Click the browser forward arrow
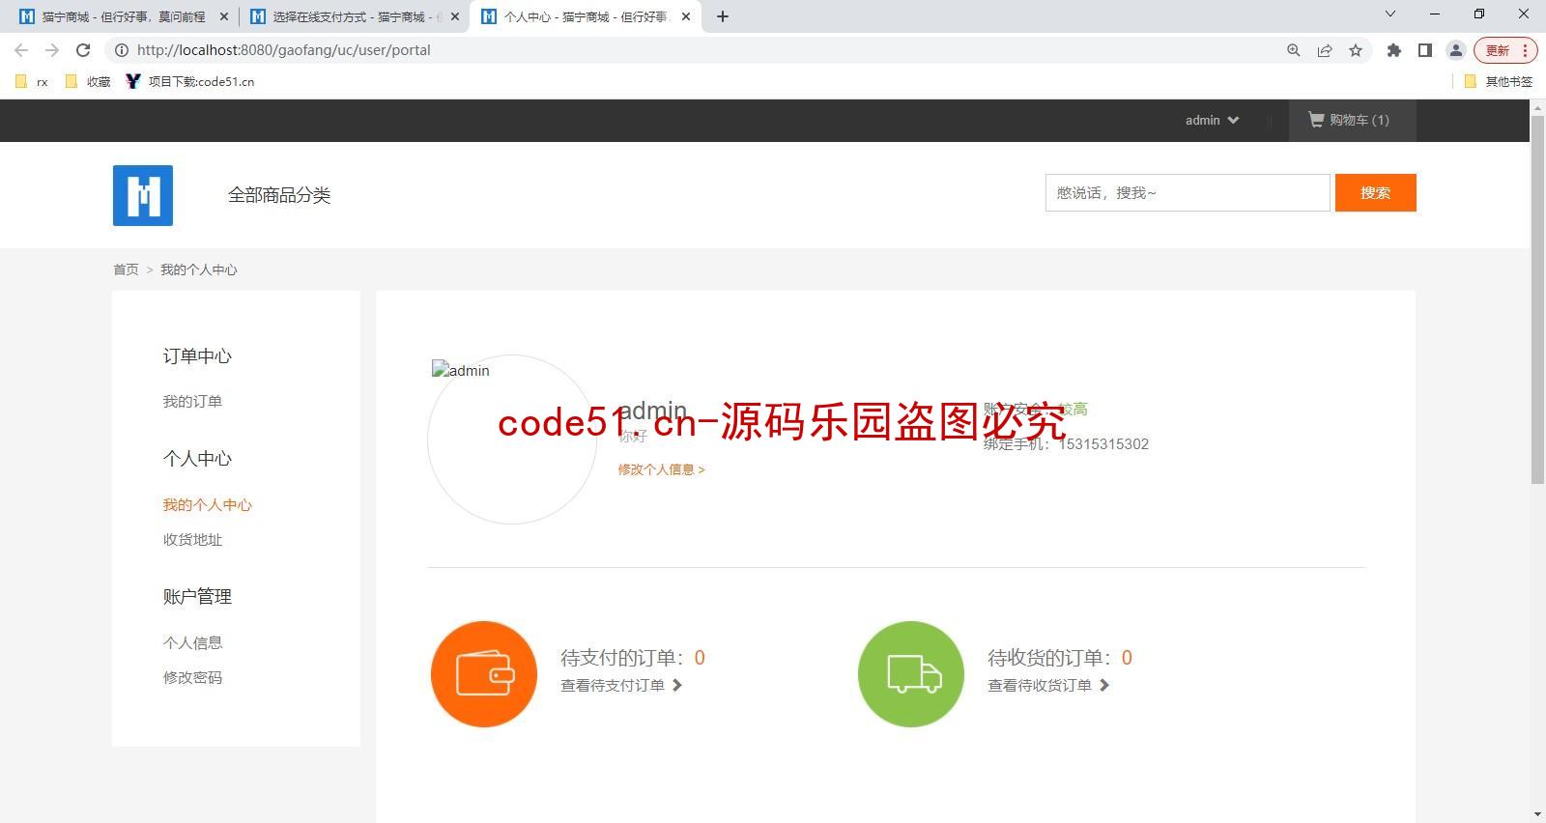This screenshot has width=1546, height=823. coord(52,50)
